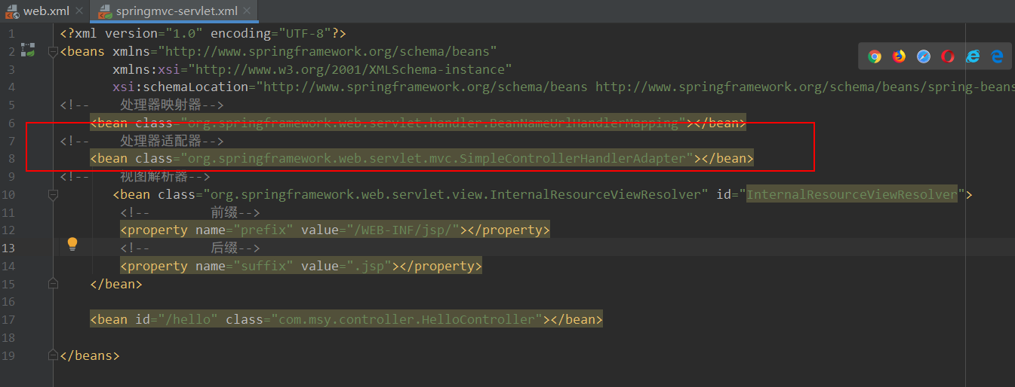Click the springmvc-servlet.xml Spring file icon
The height and width of the screenshot is (387, 1015).
(103, 11)
